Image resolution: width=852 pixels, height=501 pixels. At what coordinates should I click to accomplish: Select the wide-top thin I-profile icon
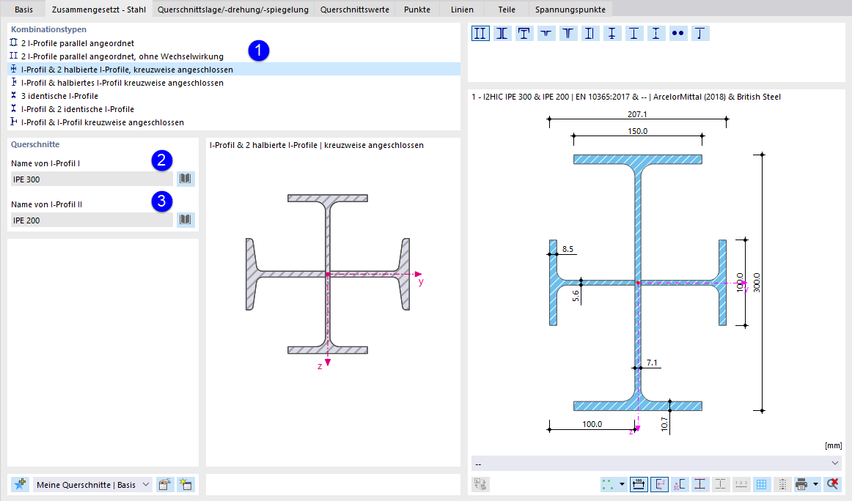[x=634, y=34]
